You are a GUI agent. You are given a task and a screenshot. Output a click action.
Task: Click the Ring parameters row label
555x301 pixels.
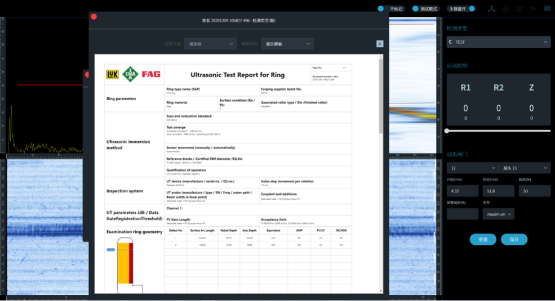coord(121,98)
